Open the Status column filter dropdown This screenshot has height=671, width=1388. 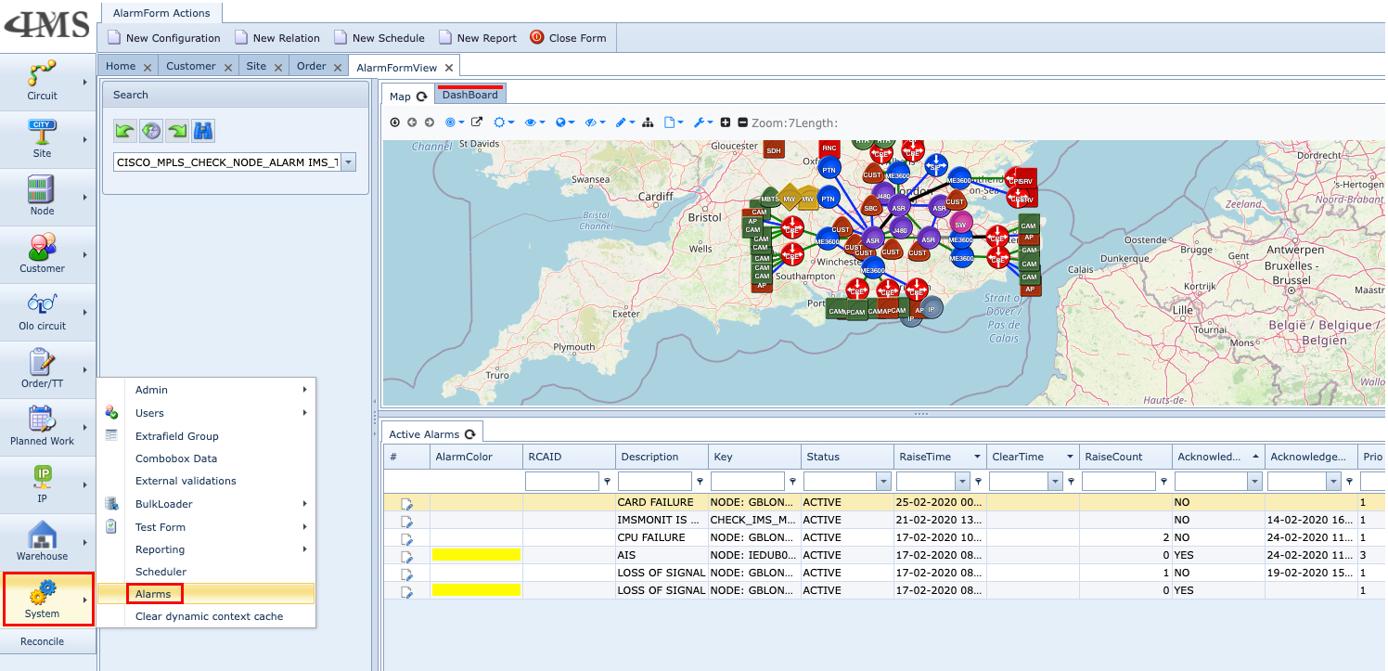[x=885, y=482]
